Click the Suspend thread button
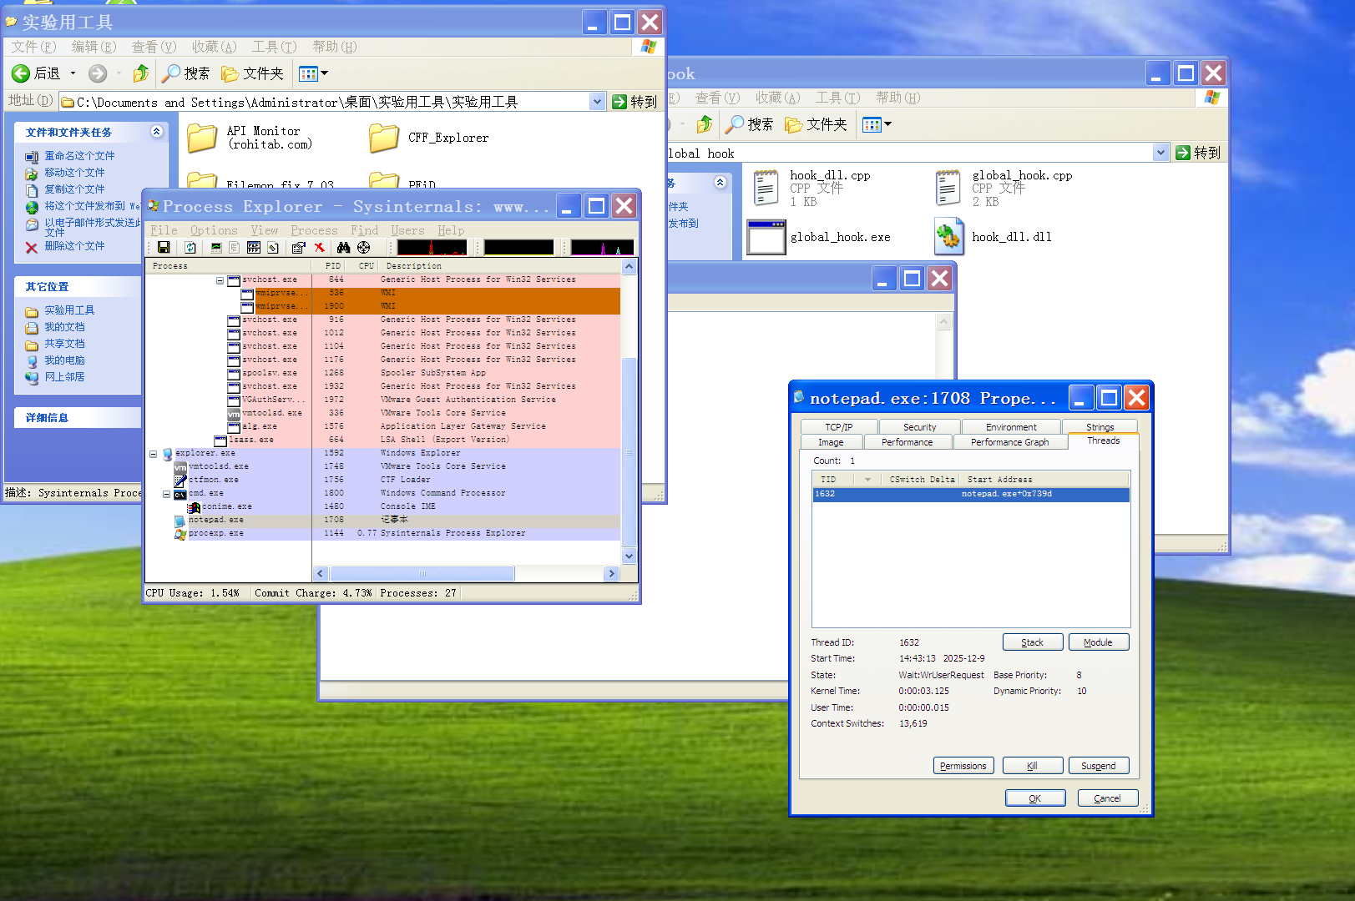1355x901 pixels. (x=1099, y=766)
